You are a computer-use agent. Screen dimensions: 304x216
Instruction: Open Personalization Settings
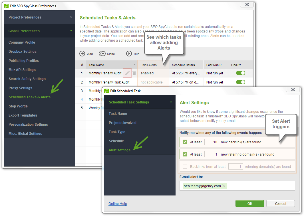(x=28, y=124)
